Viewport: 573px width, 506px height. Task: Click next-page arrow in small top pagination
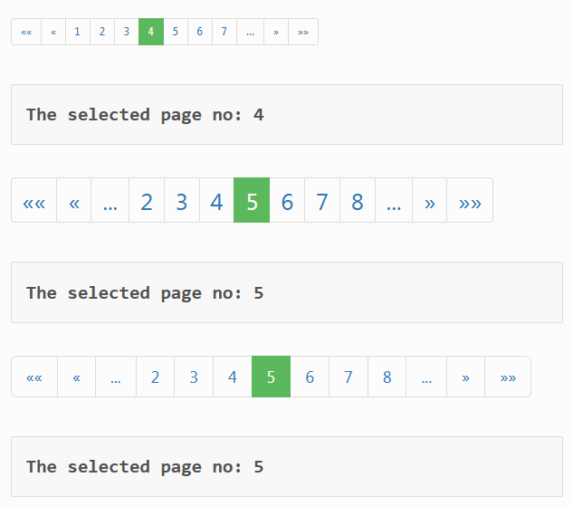pos(276,32)
